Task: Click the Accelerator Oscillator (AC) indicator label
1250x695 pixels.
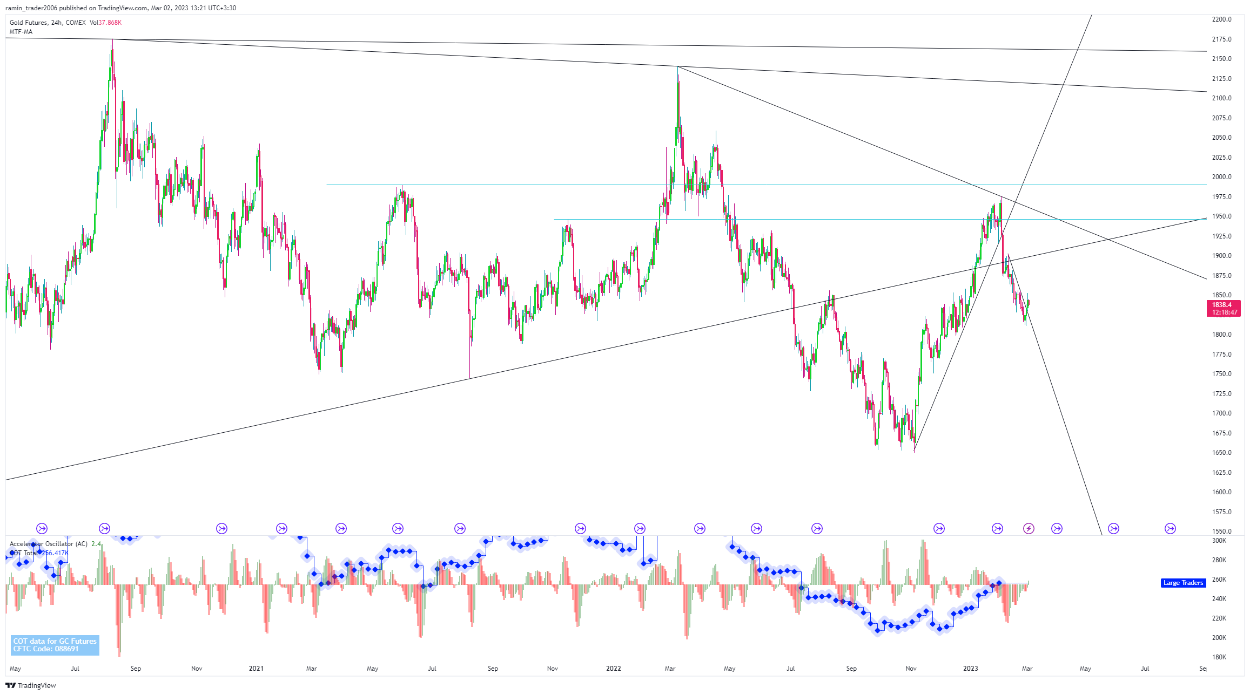Action: pos(49,544)
